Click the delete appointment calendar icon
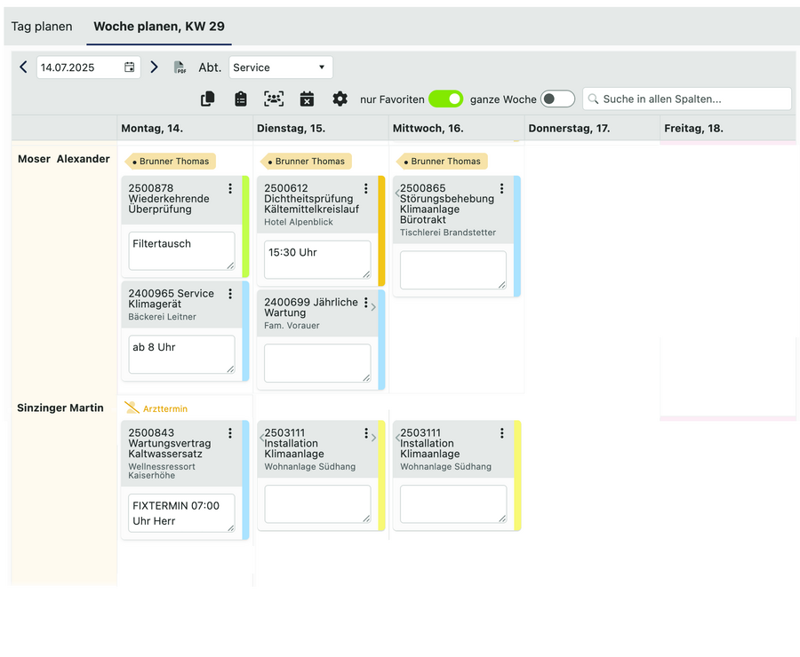 click(307, 99)
